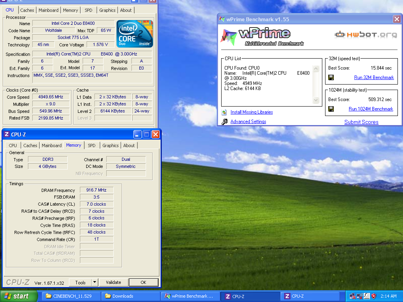This screenshot has height=302, width=403.
Task: Click the Bus Speed 549.96 MHz value
Action: point(51,111)
